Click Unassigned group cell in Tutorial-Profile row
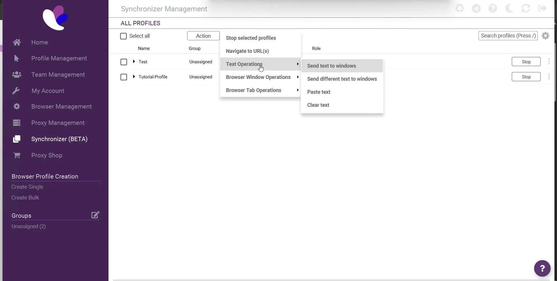557x281 pixels. pyautogui.click(x=201, y=77)
